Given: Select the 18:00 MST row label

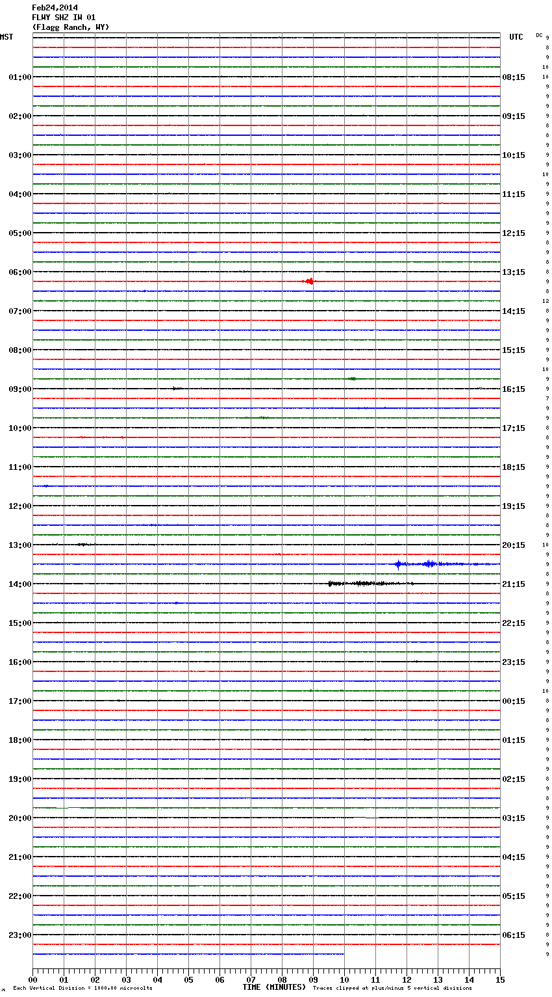Looking at the screenshot, I should pyautogui.click(x=19, y=740).
